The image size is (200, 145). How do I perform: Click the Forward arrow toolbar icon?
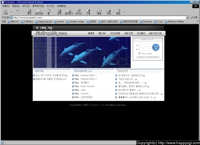(17, 12)
